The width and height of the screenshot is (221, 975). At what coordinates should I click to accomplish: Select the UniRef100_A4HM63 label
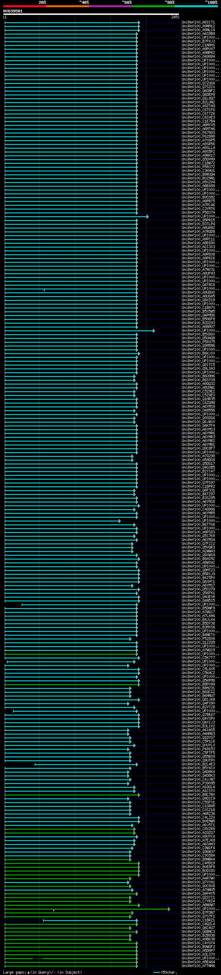click(x=198, y=734)
